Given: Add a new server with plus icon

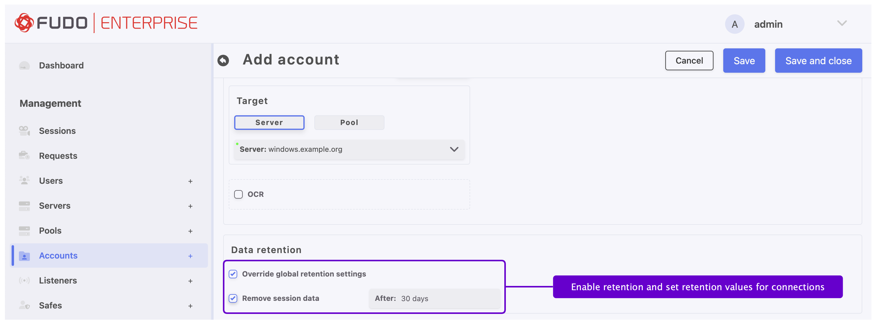Looking at the screenshot, I should click(x=191, y=206).
